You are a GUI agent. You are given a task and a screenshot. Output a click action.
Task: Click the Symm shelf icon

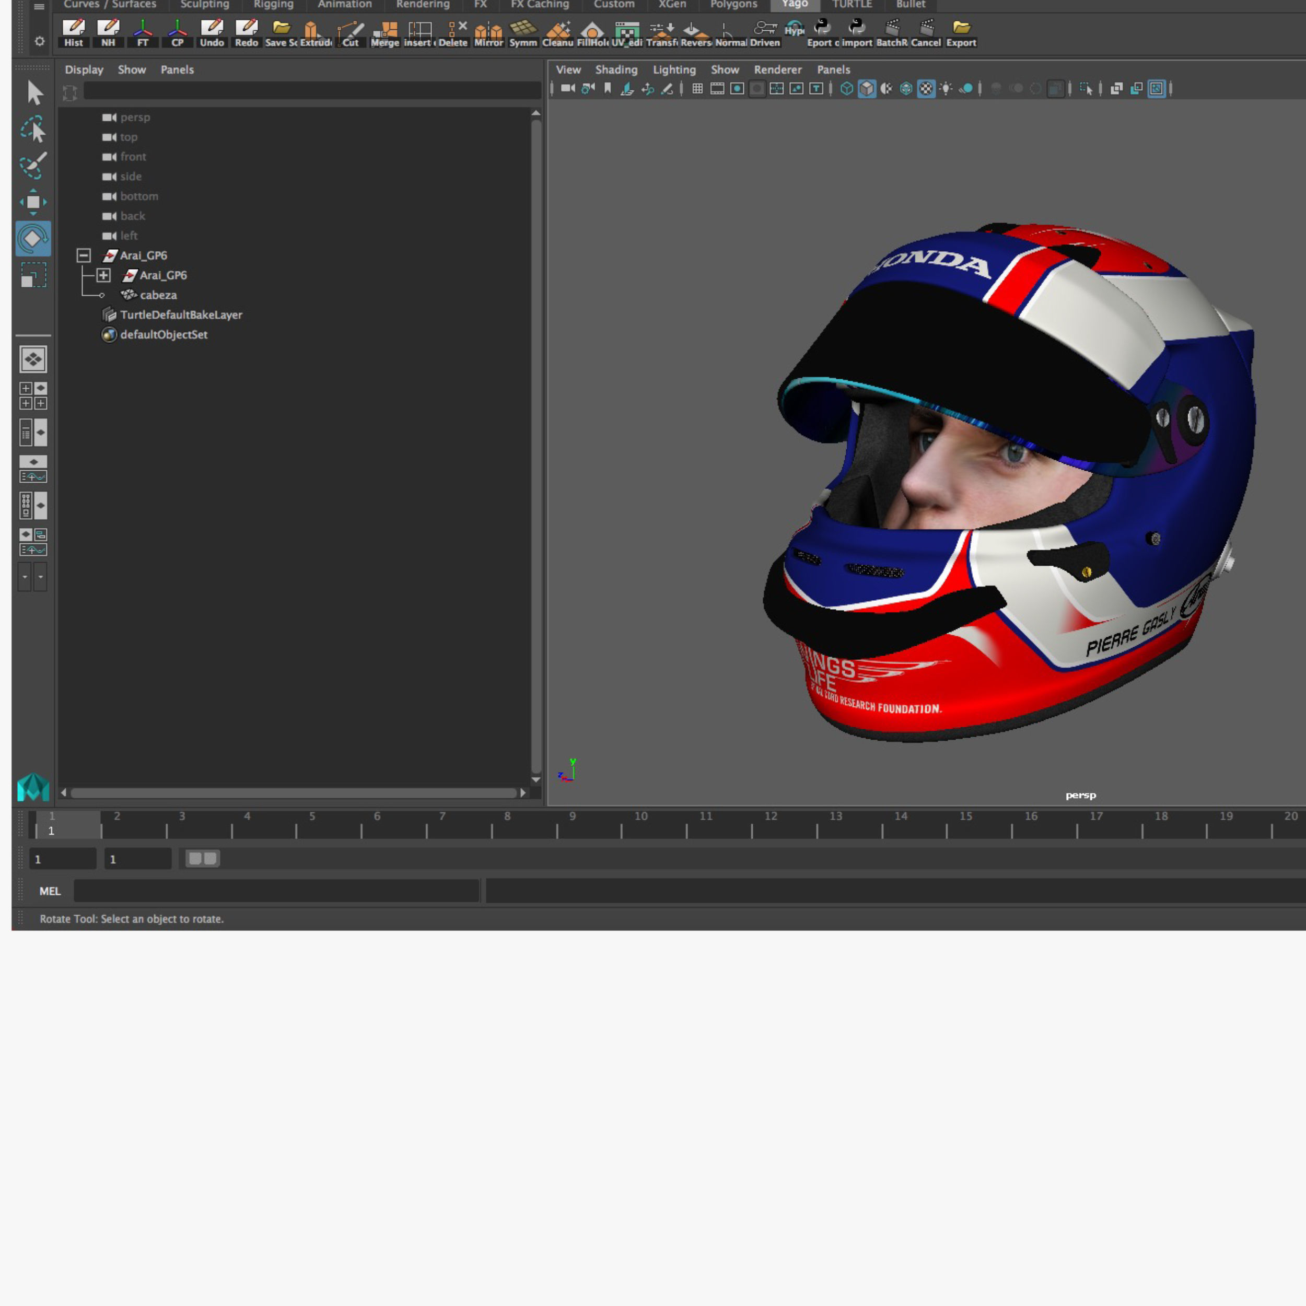click(523, 33)
